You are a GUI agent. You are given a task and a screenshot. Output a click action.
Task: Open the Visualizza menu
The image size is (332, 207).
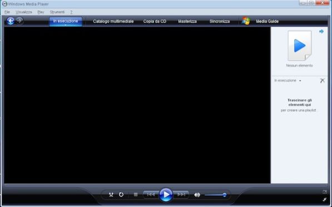tap(24, 12)
